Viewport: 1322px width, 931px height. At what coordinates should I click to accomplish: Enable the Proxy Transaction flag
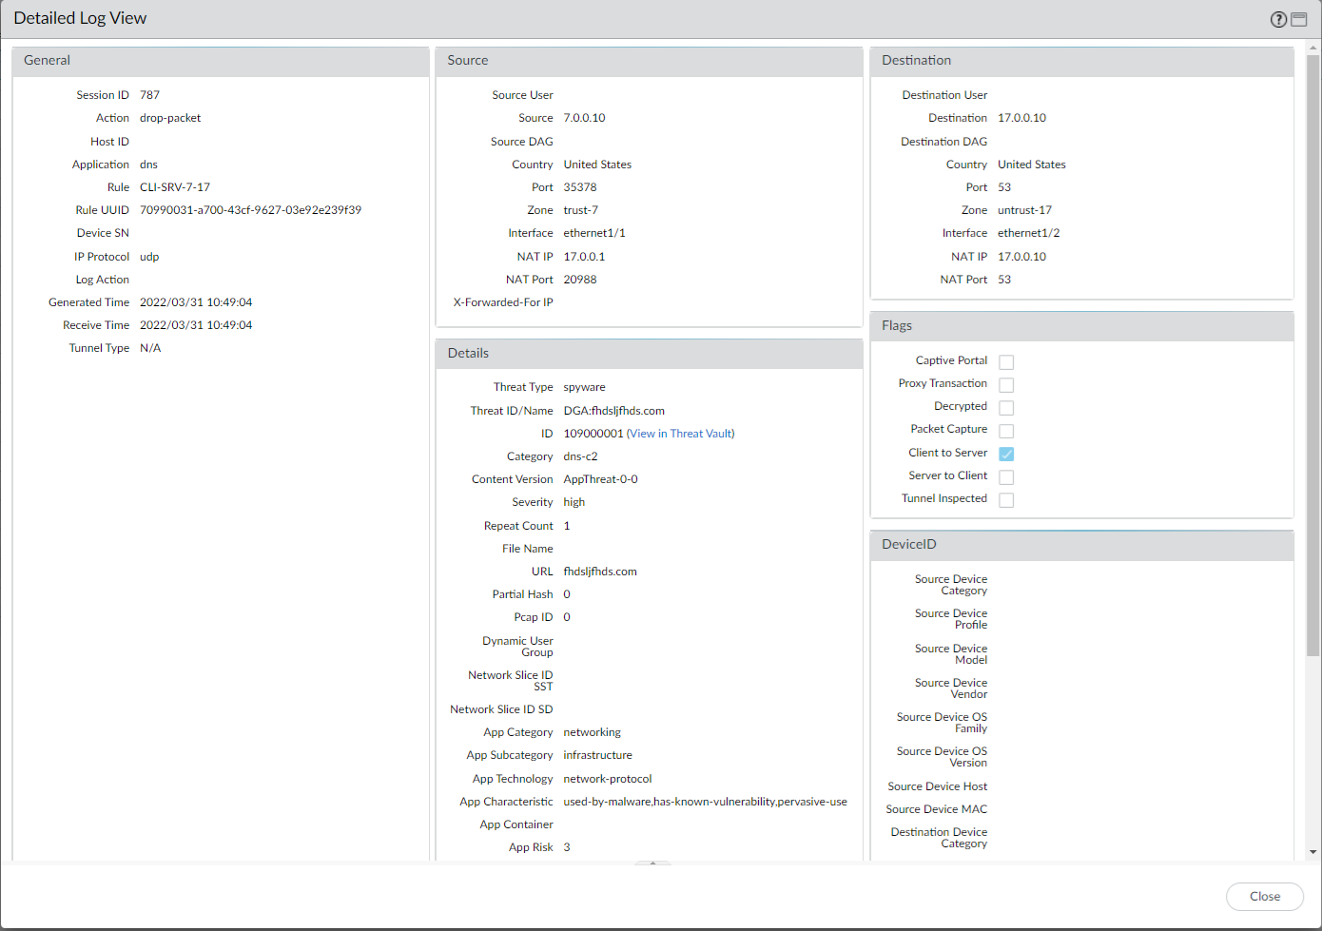[x=1006, y=385]
